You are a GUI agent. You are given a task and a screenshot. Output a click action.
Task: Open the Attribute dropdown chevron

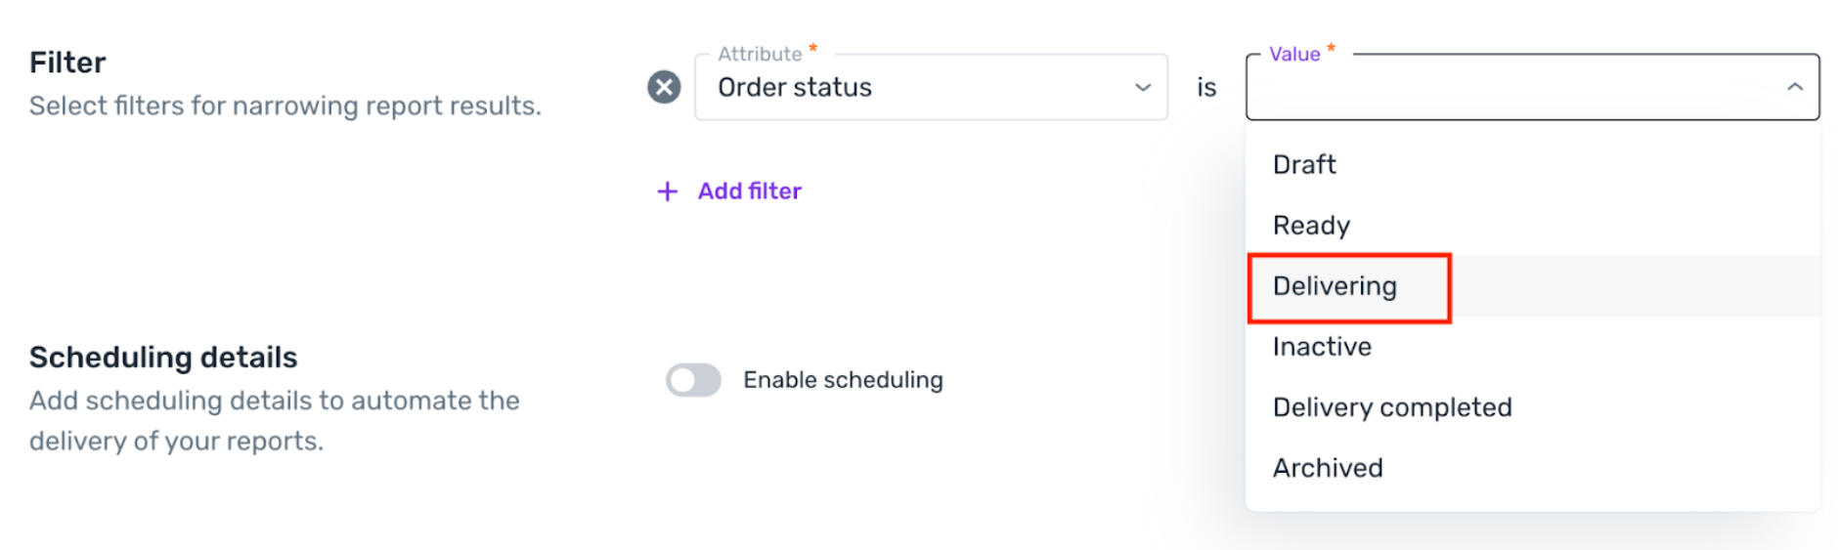(x=1142, y=87)
